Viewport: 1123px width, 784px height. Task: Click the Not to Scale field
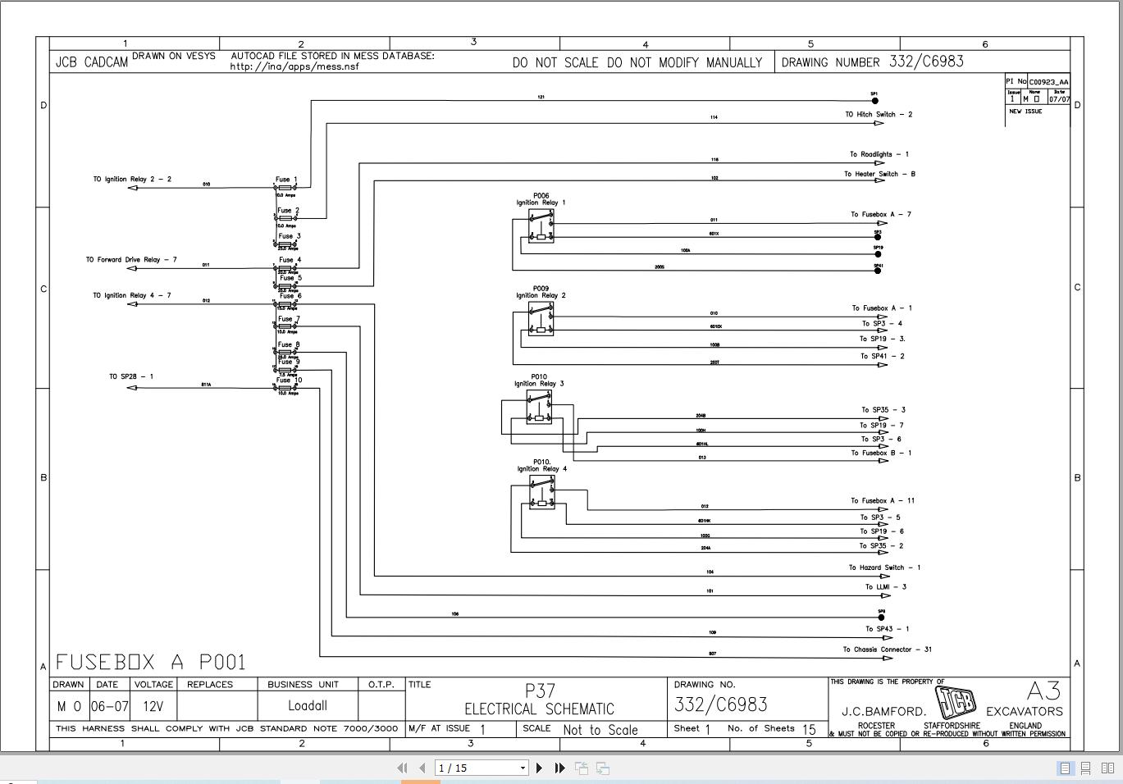600,730
